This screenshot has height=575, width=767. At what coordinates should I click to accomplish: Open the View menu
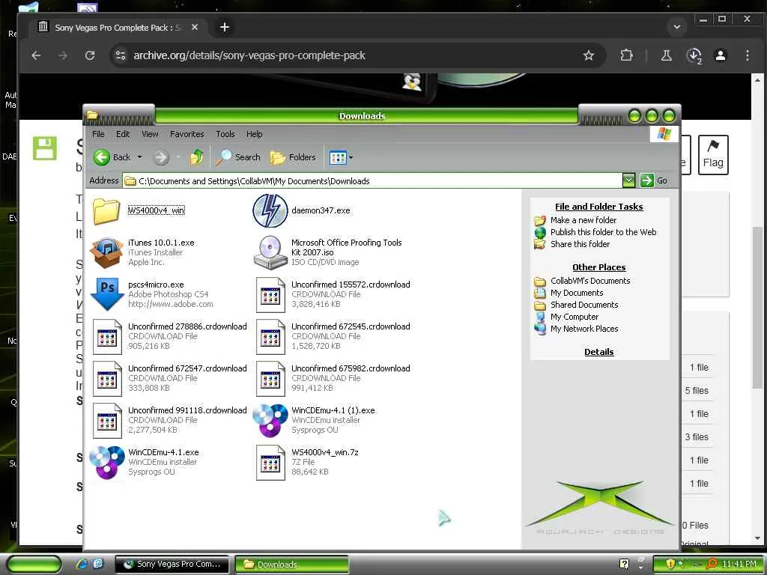[x=150, y=134]
